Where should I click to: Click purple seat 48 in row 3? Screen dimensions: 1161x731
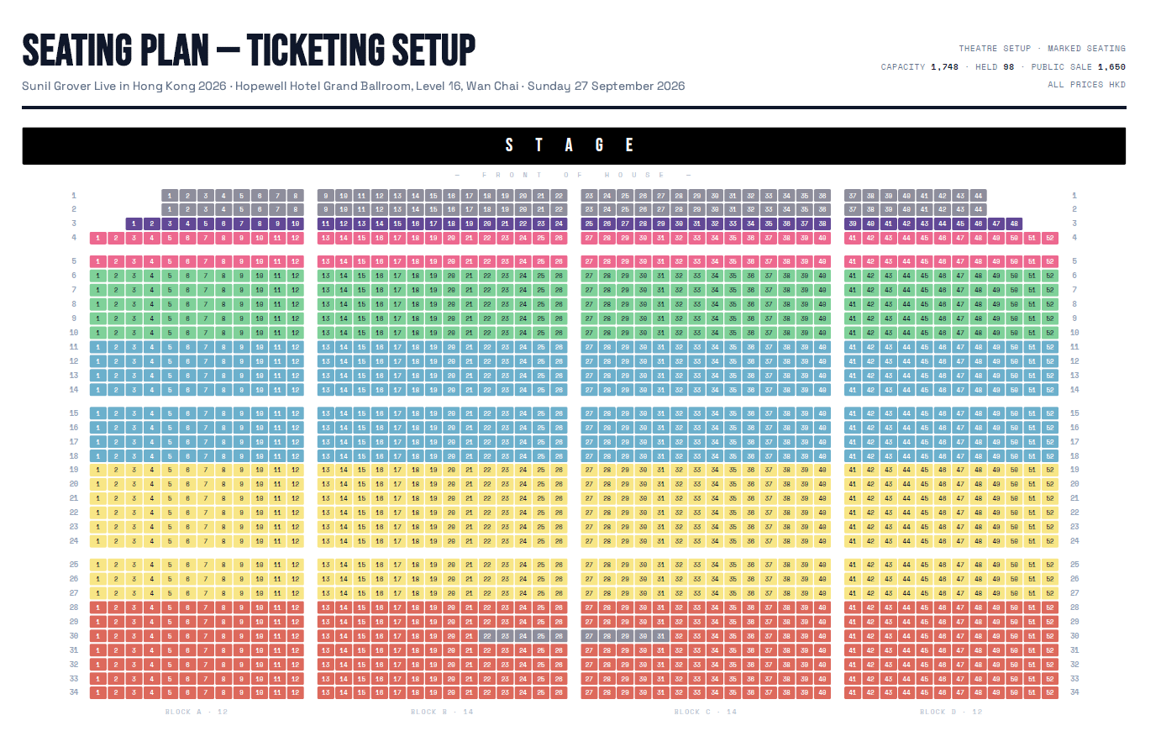1014,224
